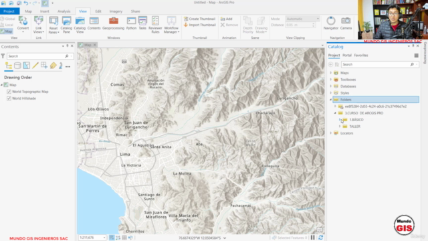Open the Workflow Manager menu
Image resolution: width=428 pixels, height=241 pixels.
coord(171,25)
